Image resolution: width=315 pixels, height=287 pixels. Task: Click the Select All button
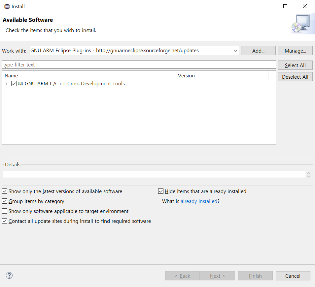click(295, 65)
